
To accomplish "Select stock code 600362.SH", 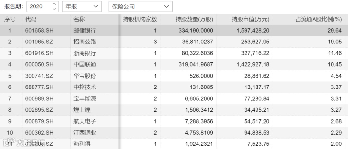I will [x=39, y=133].
